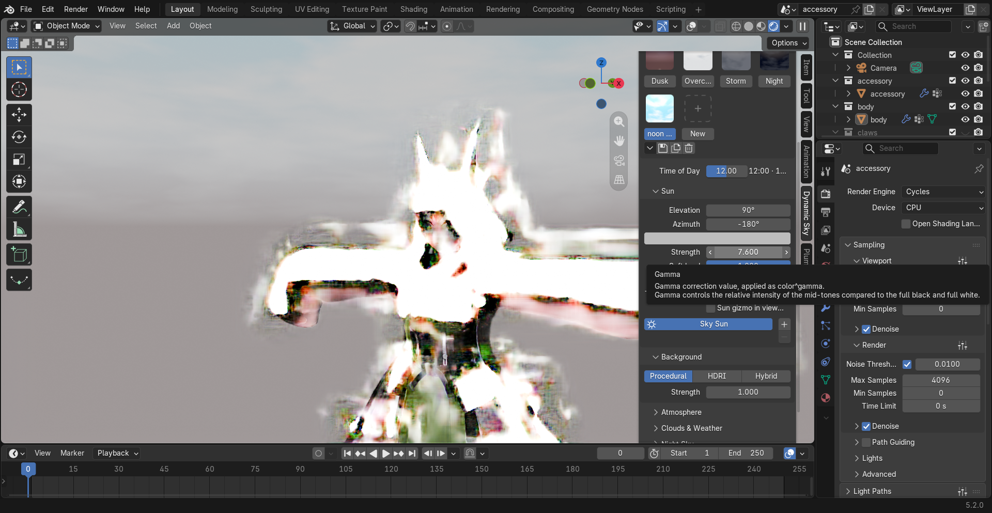
Task: Select the Scale tool
Action: (19, 160)
